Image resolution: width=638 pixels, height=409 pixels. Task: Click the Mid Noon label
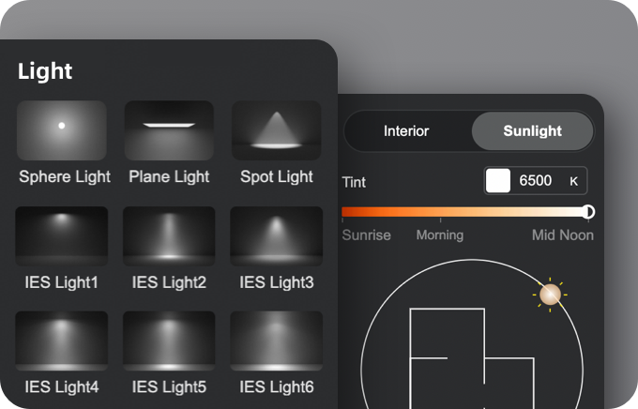point(563,235)
